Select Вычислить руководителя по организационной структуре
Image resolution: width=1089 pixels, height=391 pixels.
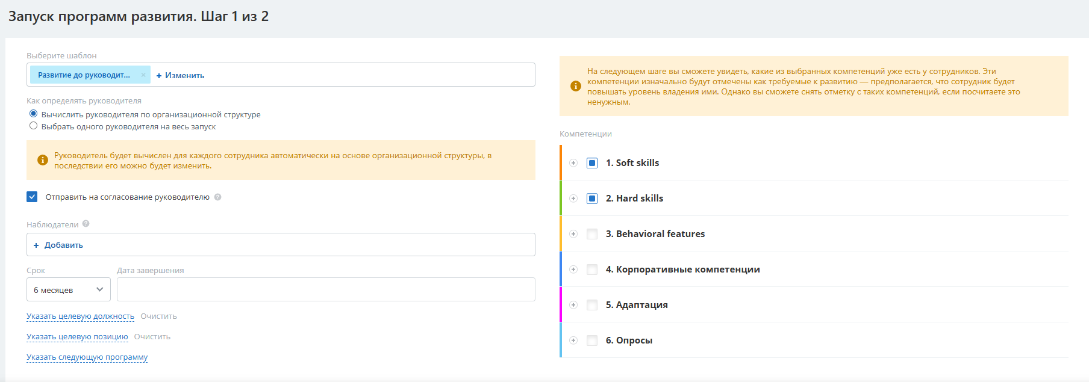(x=34, y=114)
